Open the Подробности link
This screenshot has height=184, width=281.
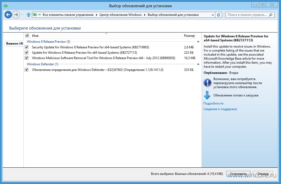pyautogui.click(x=213, y=103)
